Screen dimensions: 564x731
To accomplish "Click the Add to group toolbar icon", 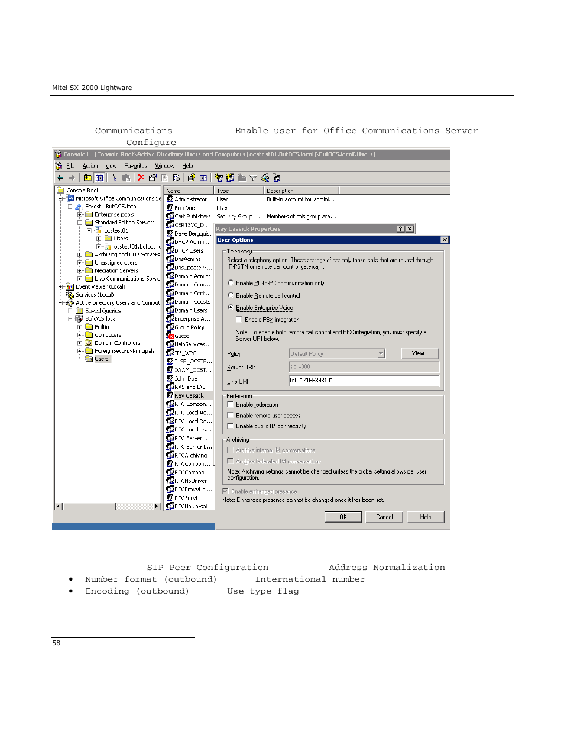I will (x=277, y=178).
